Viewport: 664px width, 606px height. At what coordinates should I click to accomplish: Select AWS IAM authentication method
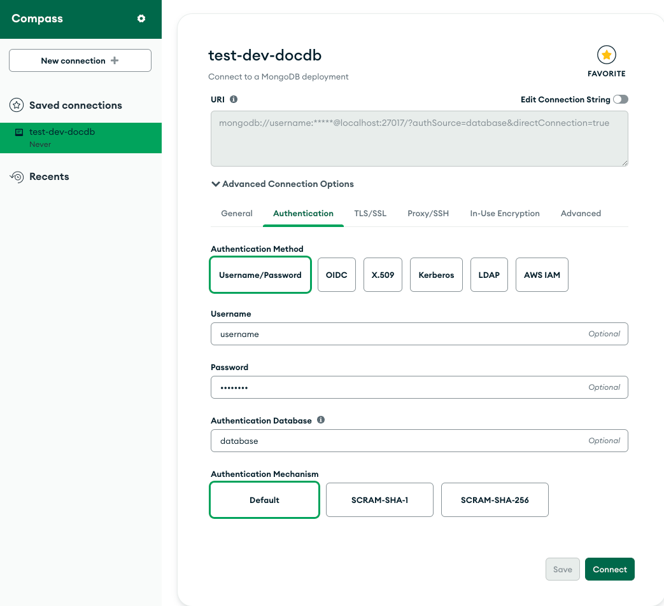pyautogui.click(x=542, y=275)
